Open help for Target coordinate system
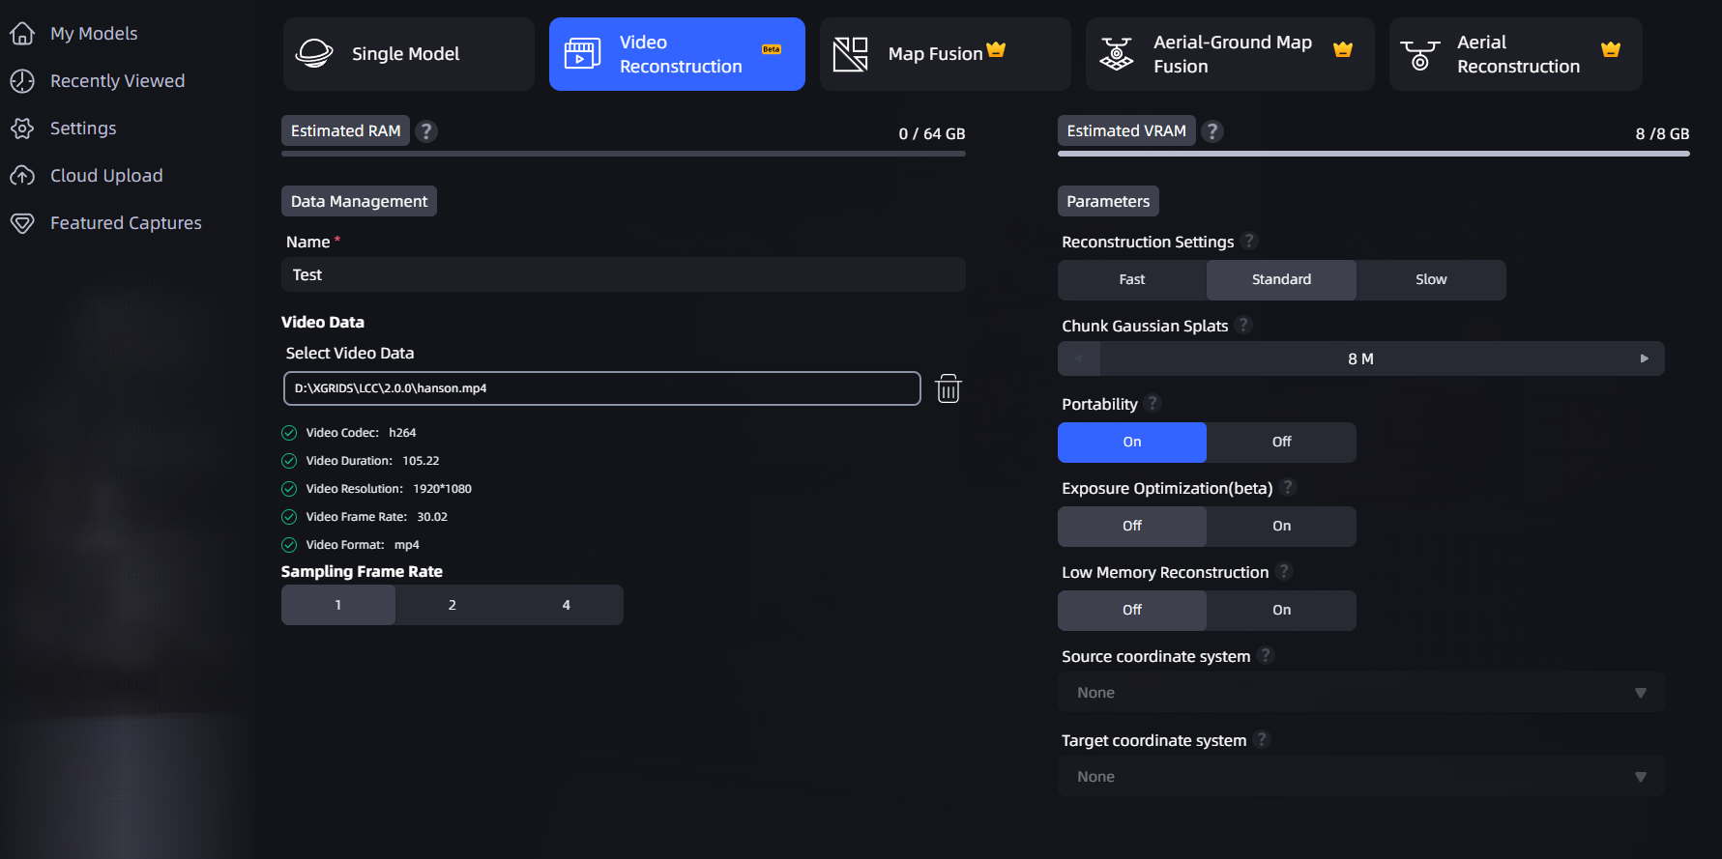This screenshot has height=859, width=1722. pos(1262,739)
